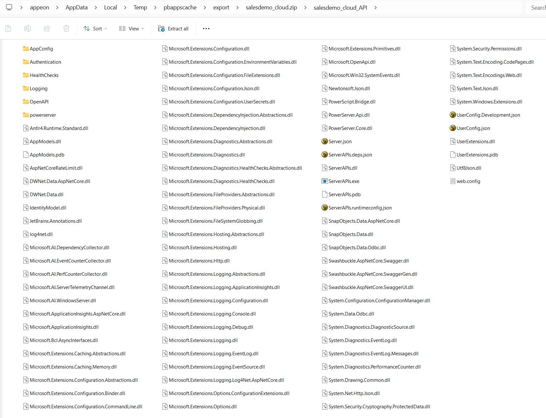
Task: Click the UserConfig.json file icon
Action: coord(453,128)
